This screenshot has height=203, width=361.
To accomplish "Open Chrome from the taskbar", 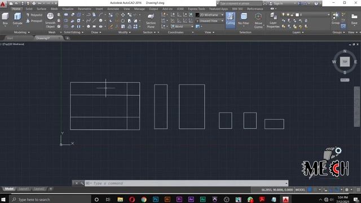I will 144,199.
